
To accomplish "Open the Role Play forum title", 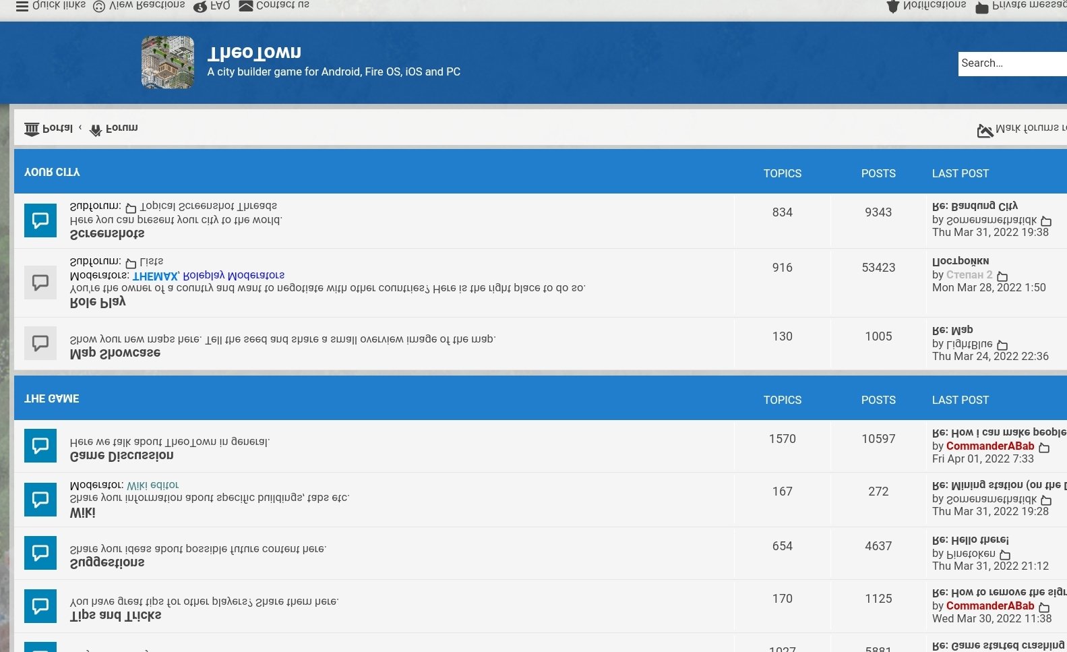I will click(98, 302).
